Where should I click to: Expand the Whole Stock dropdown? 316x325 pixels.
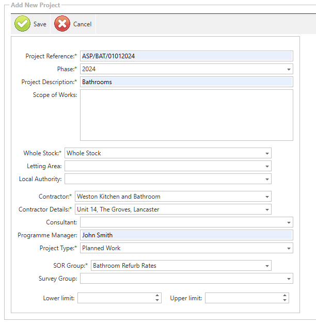[x=267, y=153]
